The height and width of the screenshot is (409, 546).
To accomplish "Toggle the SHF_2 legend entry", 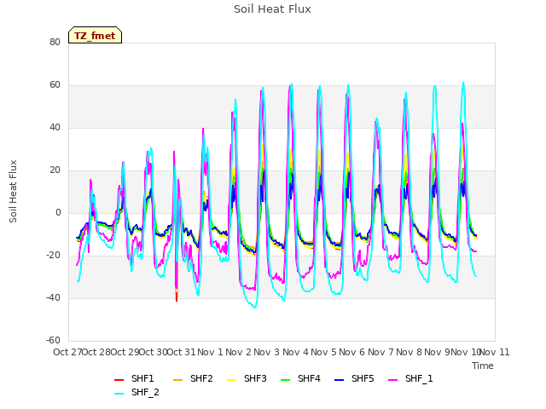I will (x=136, y=393).
